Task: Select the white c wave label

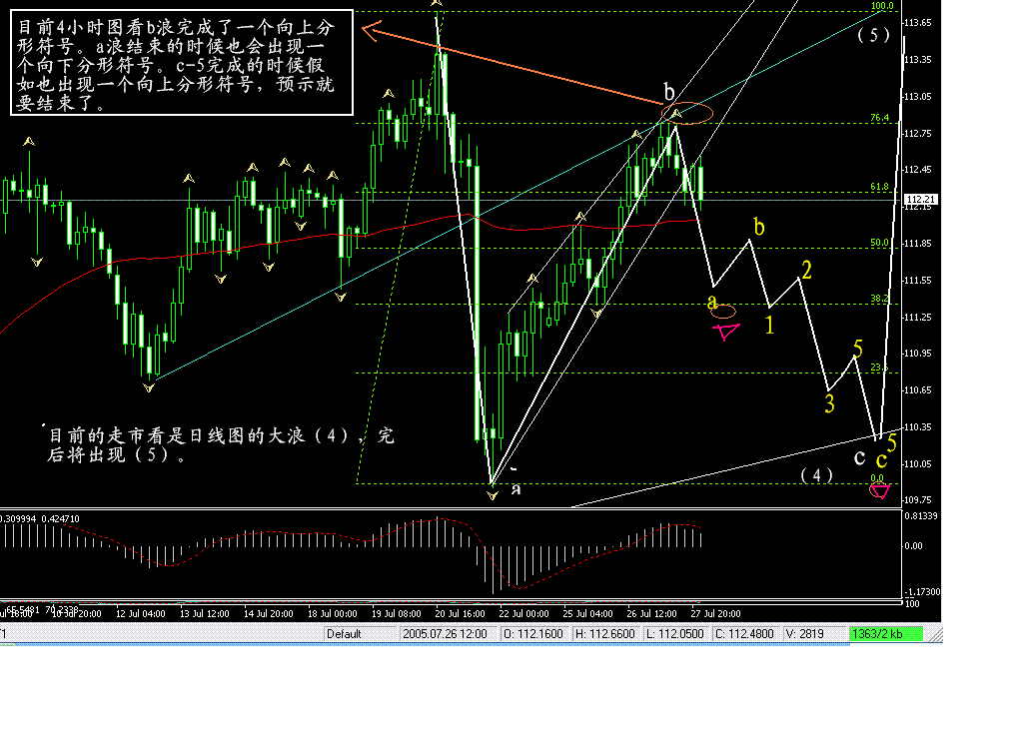Action: click(860, 458)
